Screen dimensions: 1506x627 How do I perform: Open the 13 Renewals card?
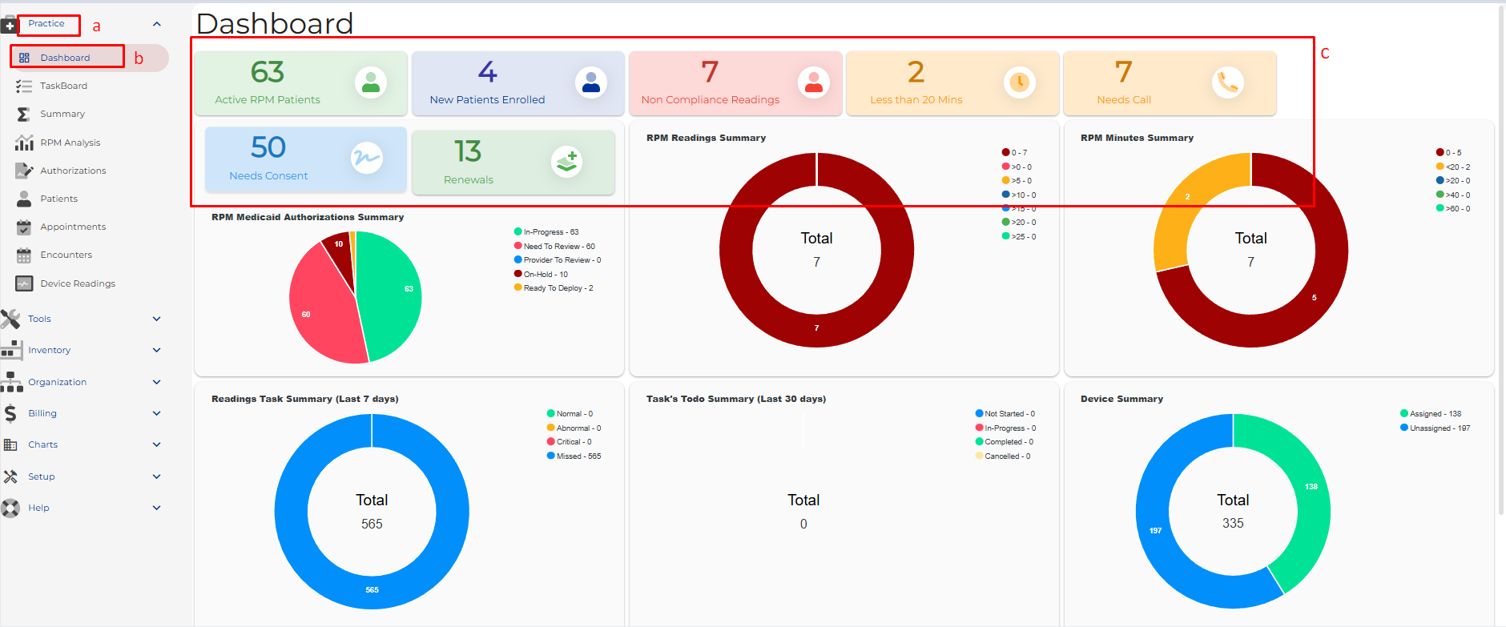(x=513, y=163)
